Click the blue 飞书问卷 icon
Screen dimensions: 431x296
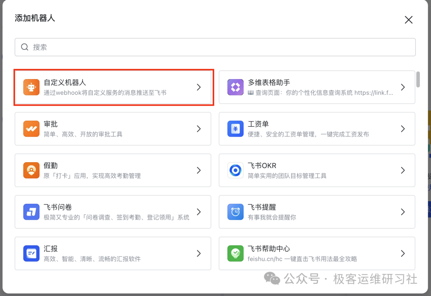[31, 212]
